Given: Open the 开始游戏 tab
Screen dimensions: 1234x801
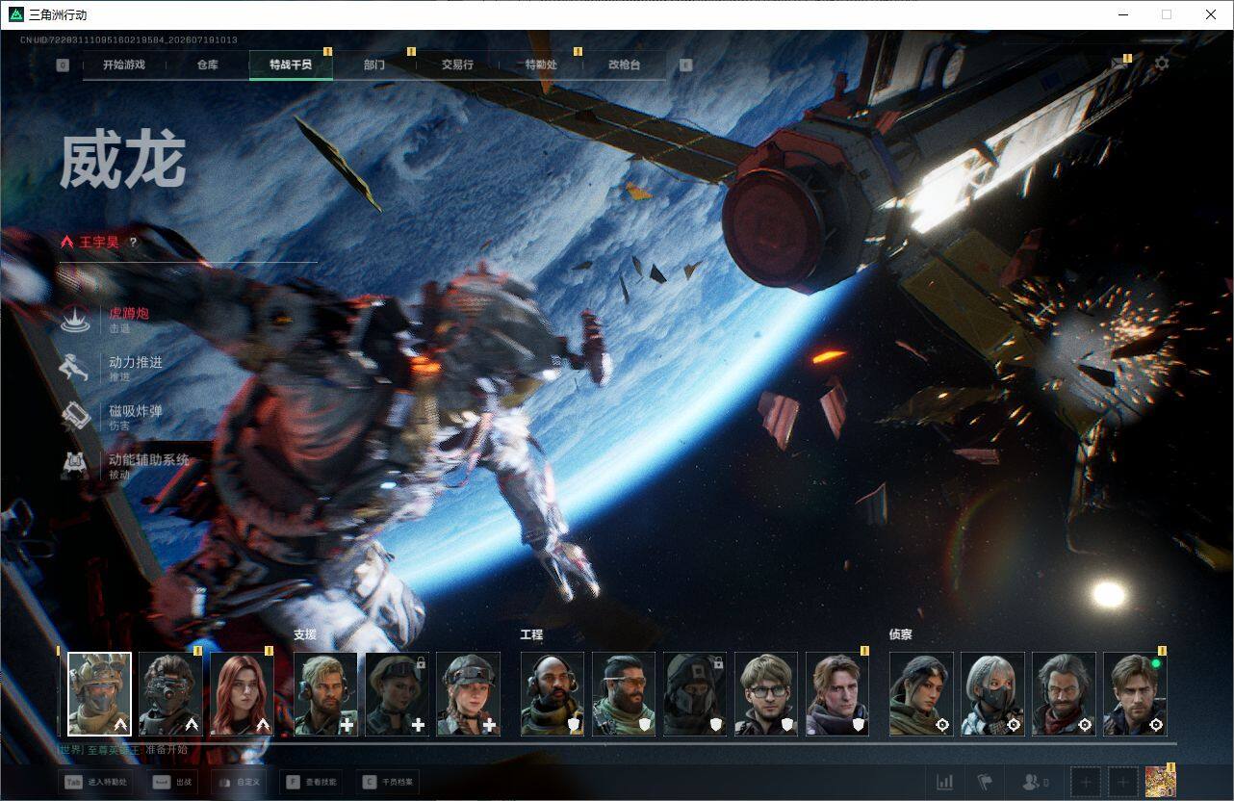Looking at the screenshot, I should pos(124,65).
